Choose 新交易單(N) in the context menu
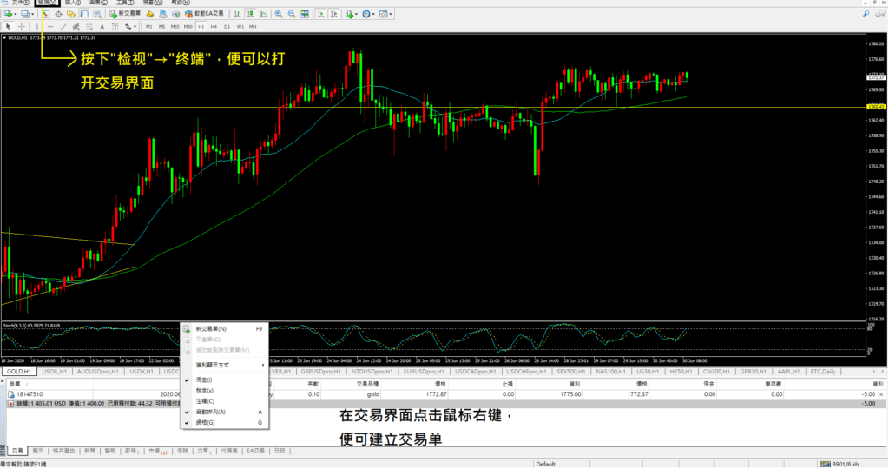This screenshot has width=889, height=469. coord(211,329)
